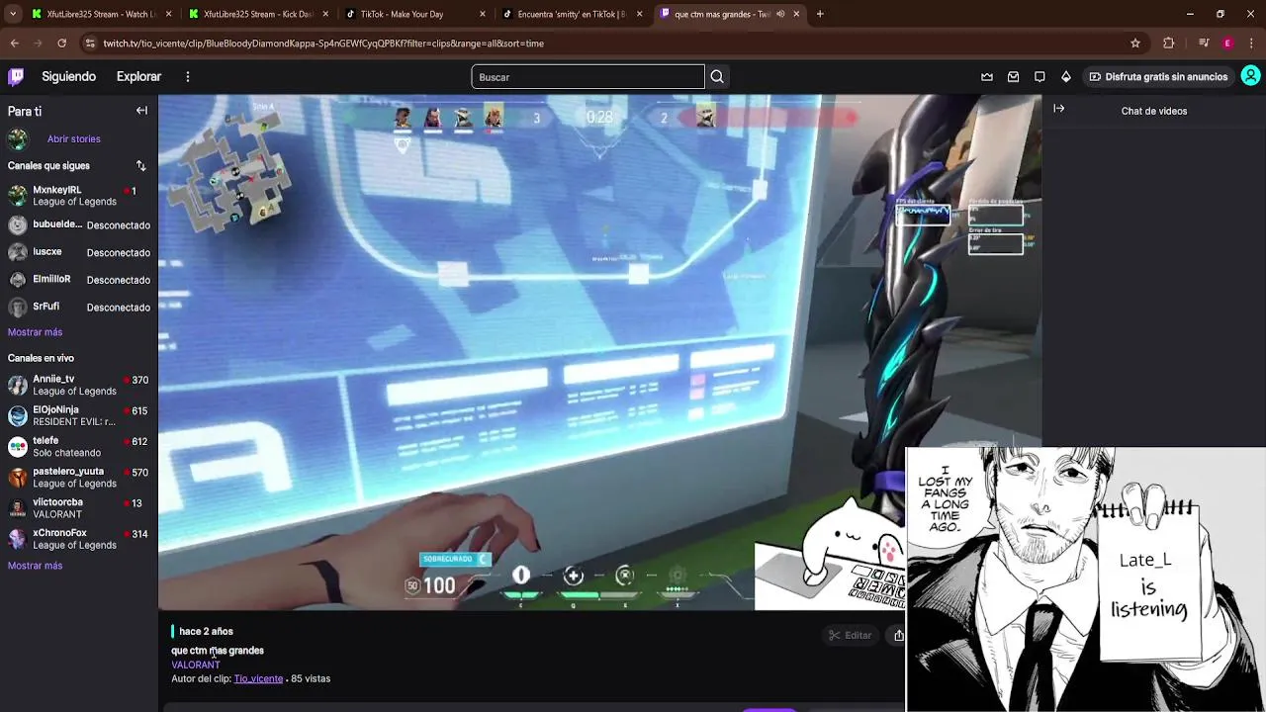Expand Mostrar más under live channels
Screen dimensions: 1266x712
(x=35, y=566)
